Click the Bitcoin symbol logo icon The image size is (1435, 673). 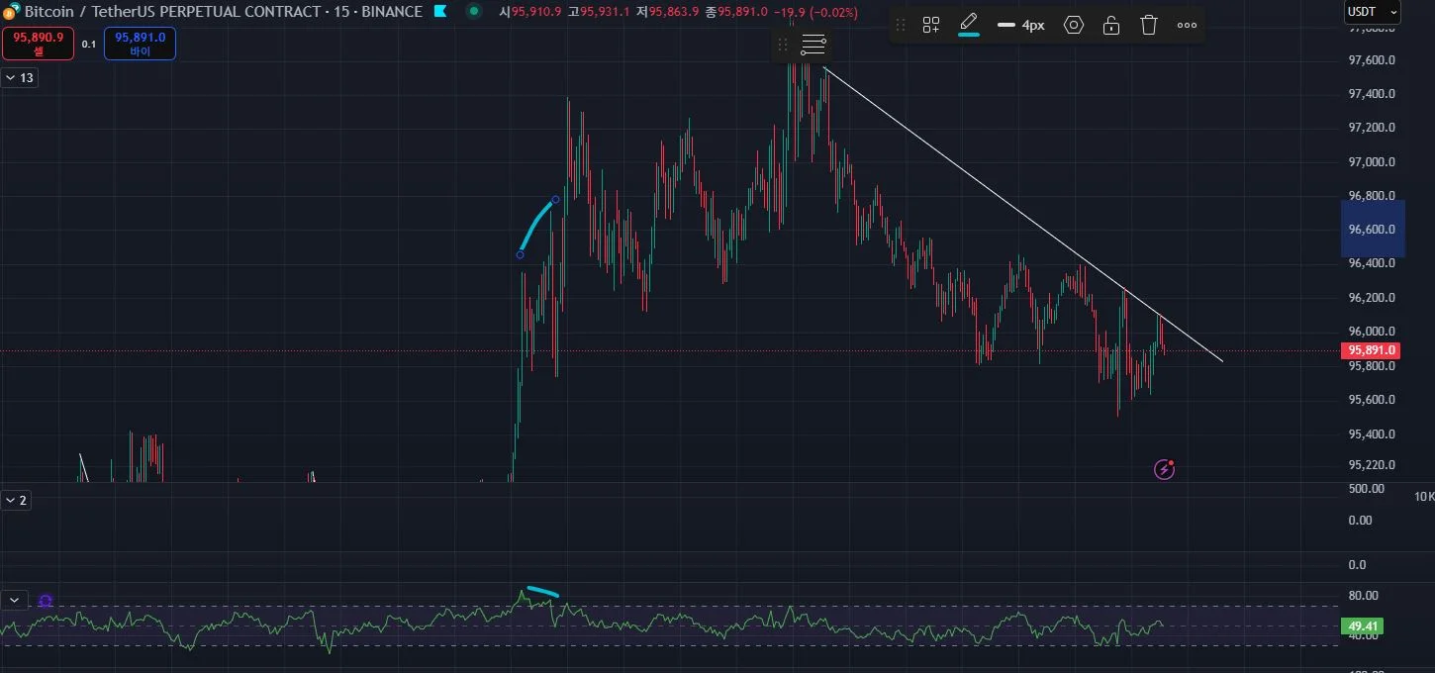pos(11,11)
